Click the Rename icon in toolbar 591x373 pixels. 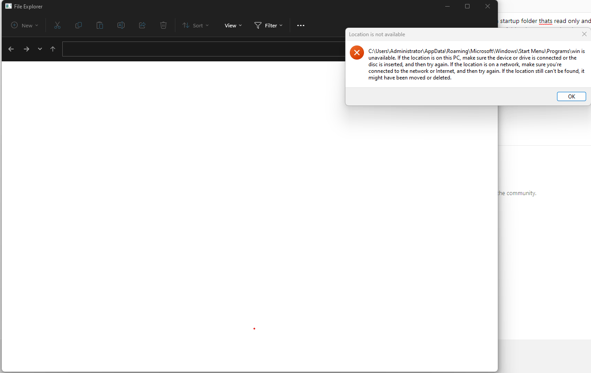tap(121, 26)
